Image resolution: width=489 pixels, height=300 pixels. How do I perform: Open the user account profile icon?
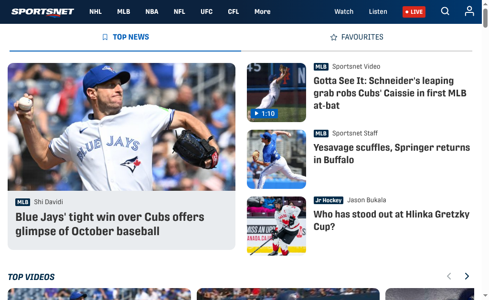click(469, 11)
